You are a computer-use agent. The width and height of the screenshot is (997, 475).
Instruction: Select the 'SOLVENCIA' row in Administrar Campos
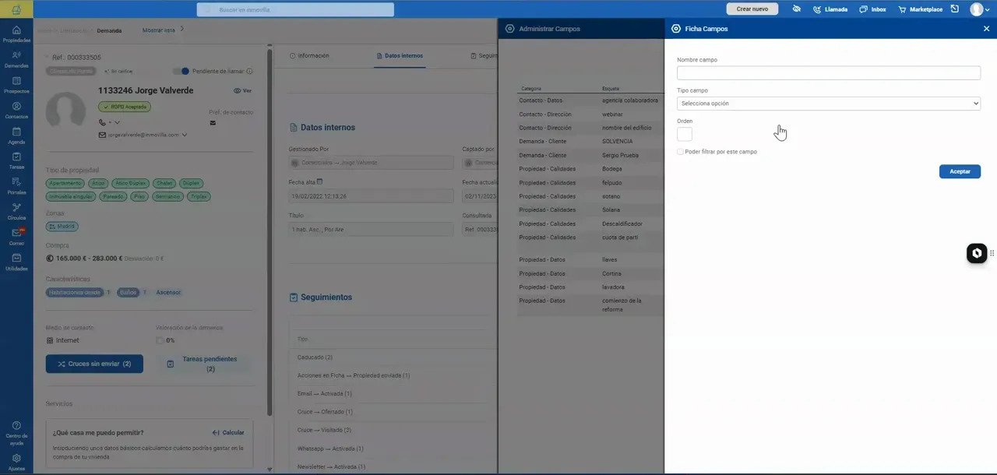point(590,142)
